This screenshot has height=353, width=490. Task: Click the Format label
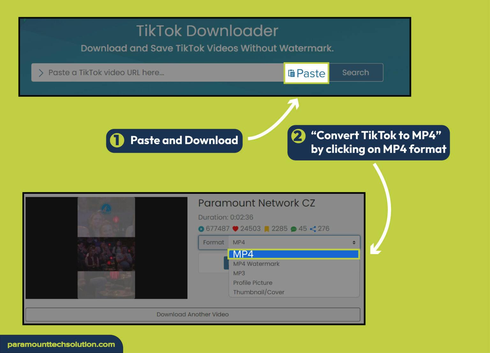click(x=213, y=242)
